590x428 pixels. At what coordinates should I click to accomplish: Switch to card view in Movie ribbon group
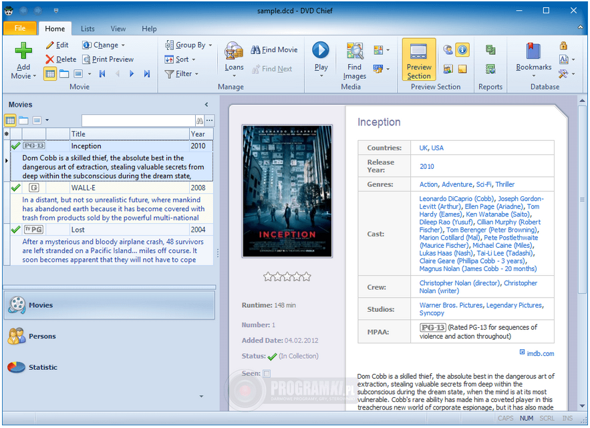click(78, 73)
